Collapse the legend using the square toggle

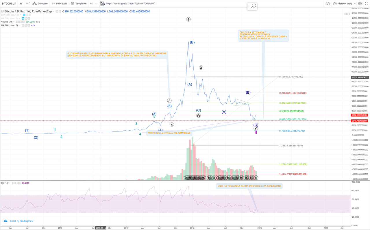pos(2,11)
